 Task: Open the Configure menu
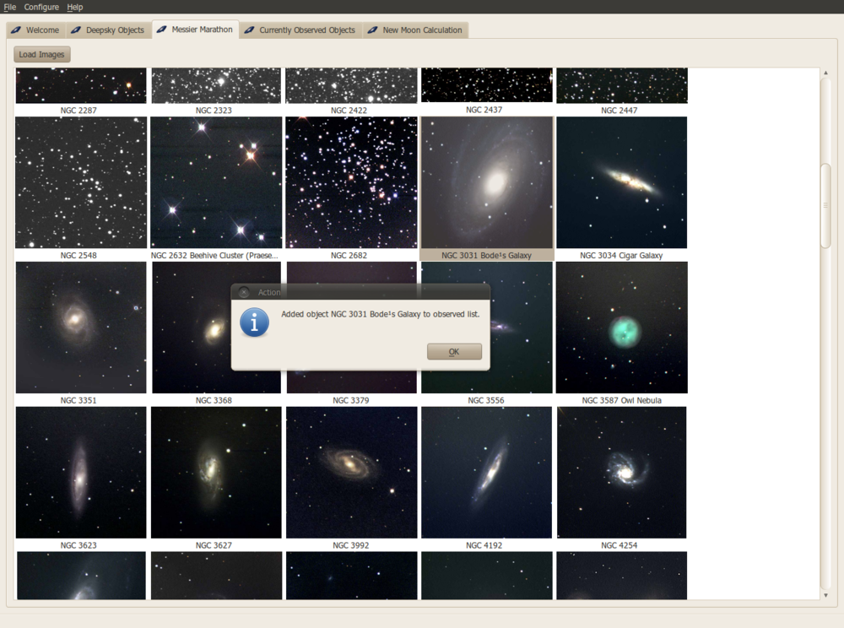[41, 7]
